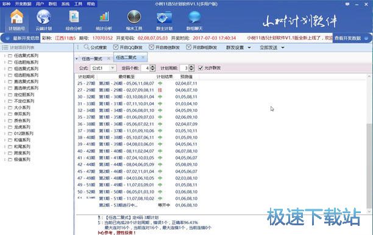Select the 和值系列 tree item label

(x=22, y=140)
